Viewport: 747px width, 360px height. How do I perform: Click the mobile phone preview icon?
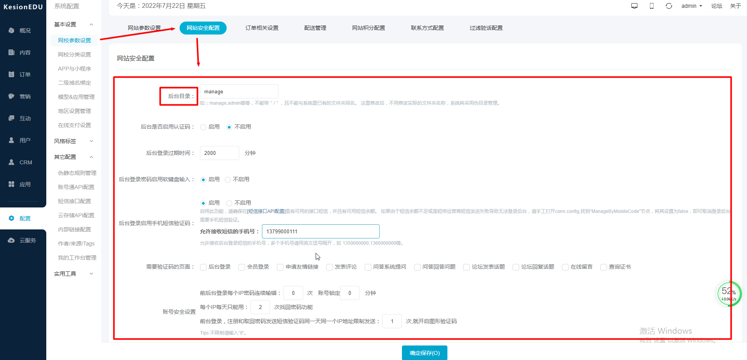652,6
